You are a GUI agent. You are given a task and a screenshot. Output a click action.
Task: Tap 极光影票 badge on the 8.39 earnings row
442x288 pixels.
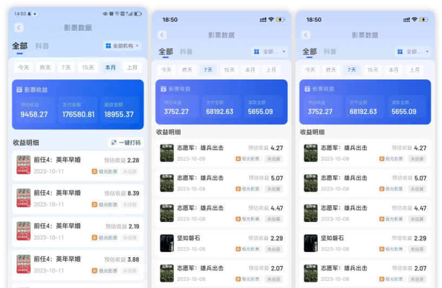pyautogui.click(x=104, y=205)
